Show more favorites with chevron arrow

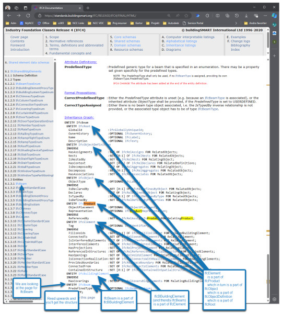tap(236, 23)
